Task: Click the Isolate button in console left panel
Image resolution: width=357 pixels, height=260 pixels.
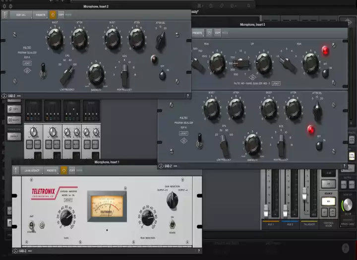Action: point(14,120)
